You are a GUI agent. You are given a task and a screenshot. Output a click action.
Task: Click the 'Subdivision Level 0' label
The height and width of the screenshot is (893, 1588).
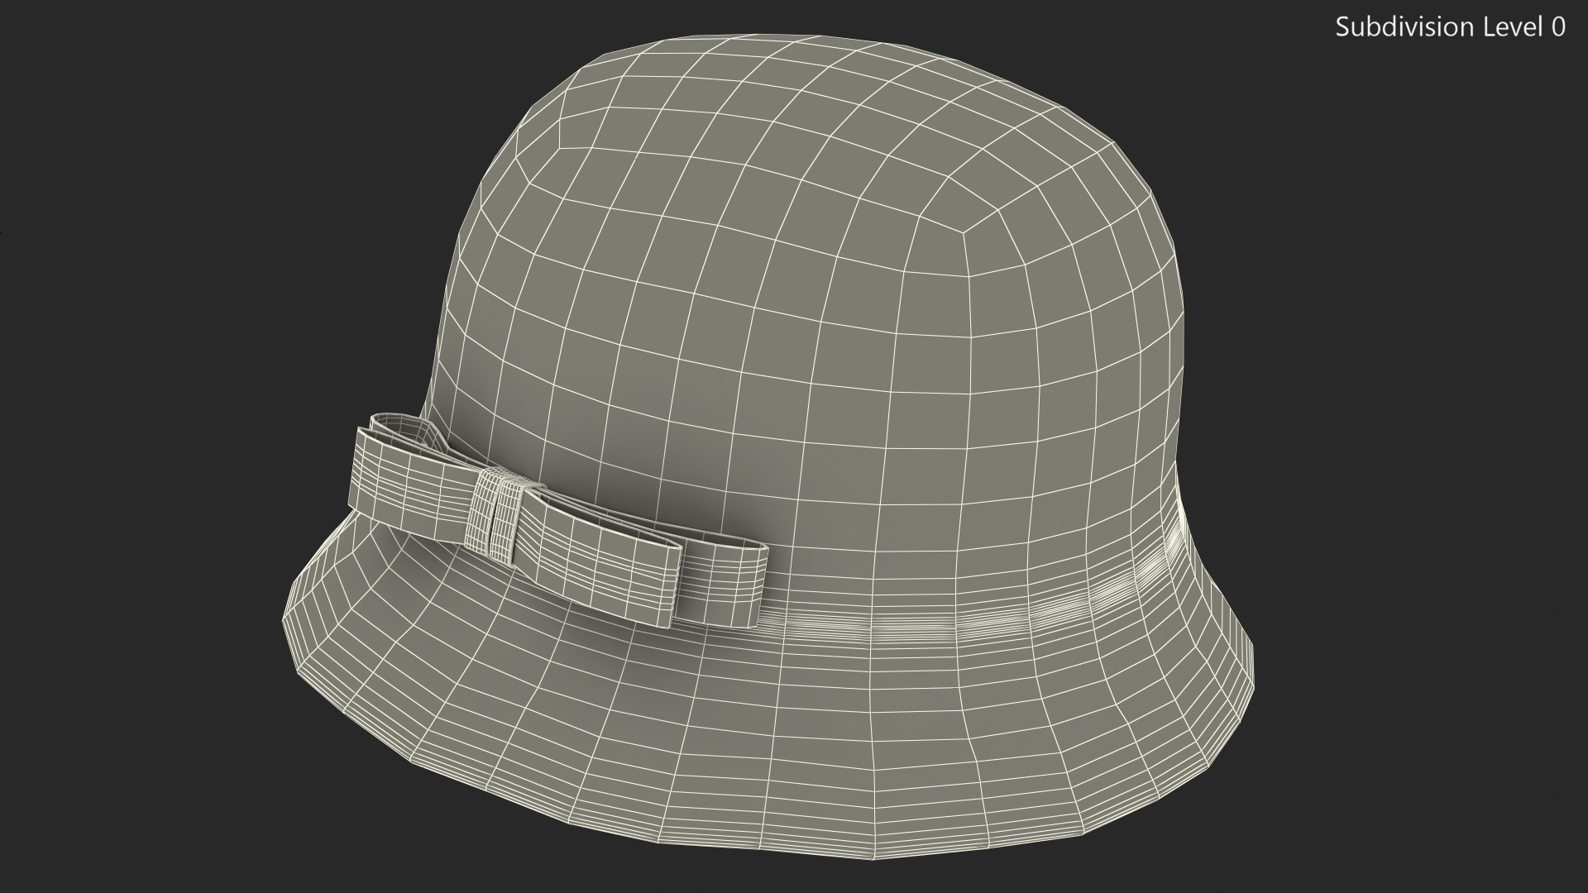click(x=1451, y=27)
